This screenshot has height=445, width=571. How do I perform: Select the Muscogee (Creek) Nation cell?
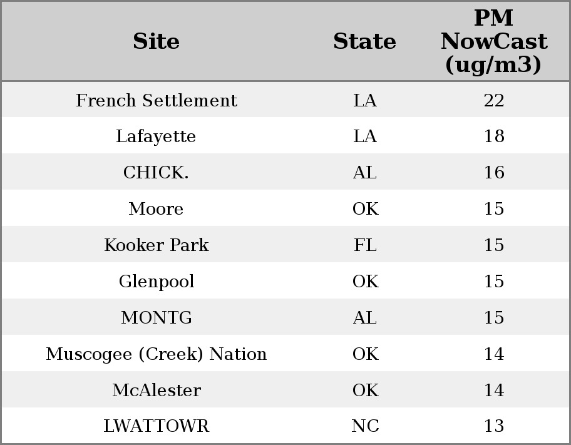(x=156, y=354)
